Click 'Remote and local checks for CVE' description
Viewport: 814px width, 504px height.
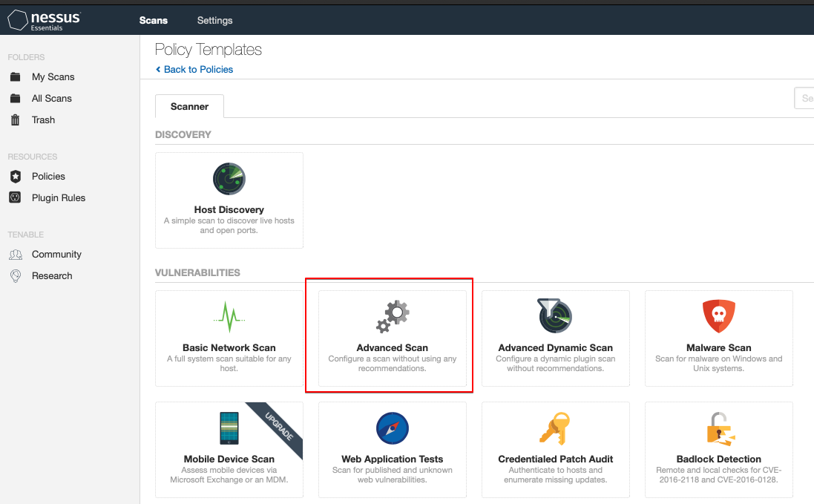click(x=718, y=475)
